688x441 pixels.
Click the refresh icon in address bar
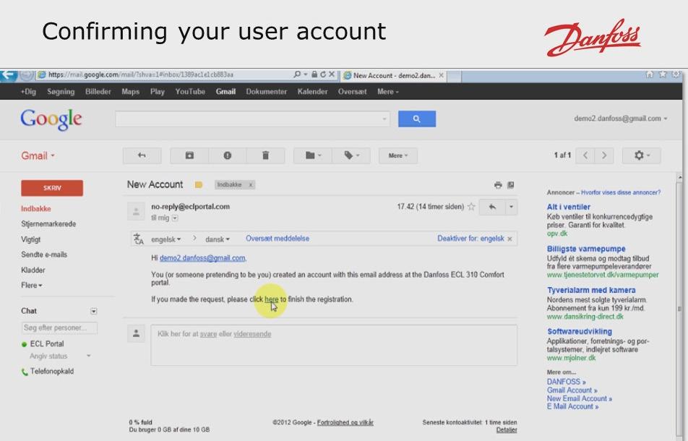click(323, 74)
